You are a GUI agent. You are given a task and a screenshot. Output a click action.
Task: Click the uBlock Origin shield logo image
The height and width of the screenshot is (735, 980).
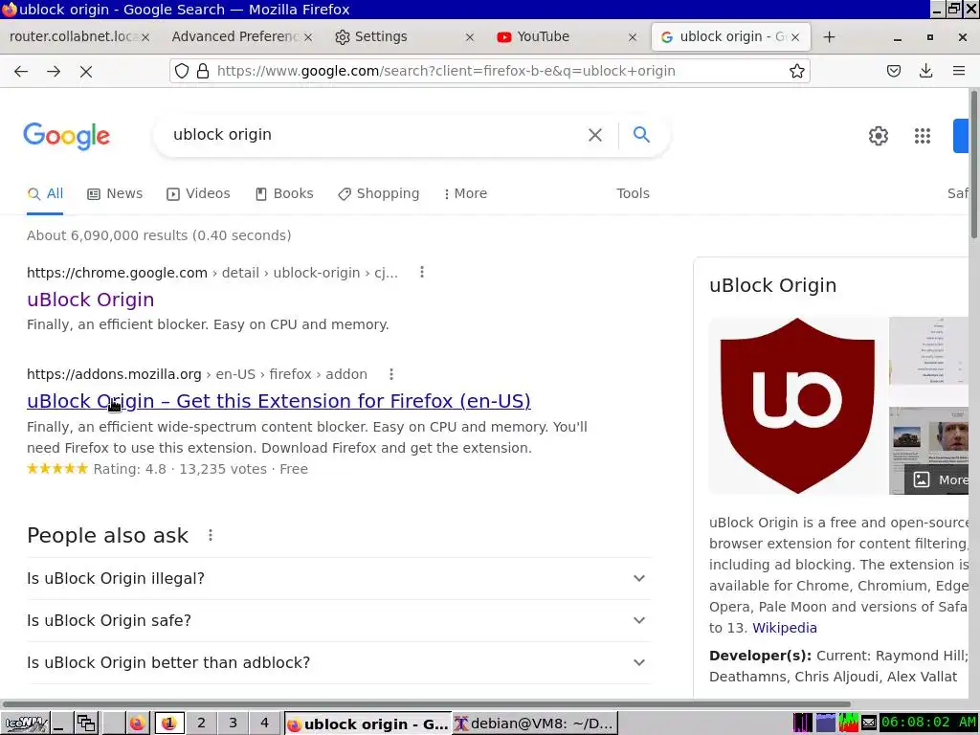point(797,406)
